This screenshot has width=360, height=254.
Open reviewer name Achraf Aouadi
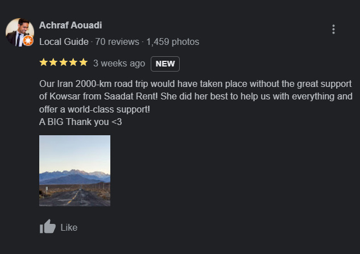pos(71,25)
